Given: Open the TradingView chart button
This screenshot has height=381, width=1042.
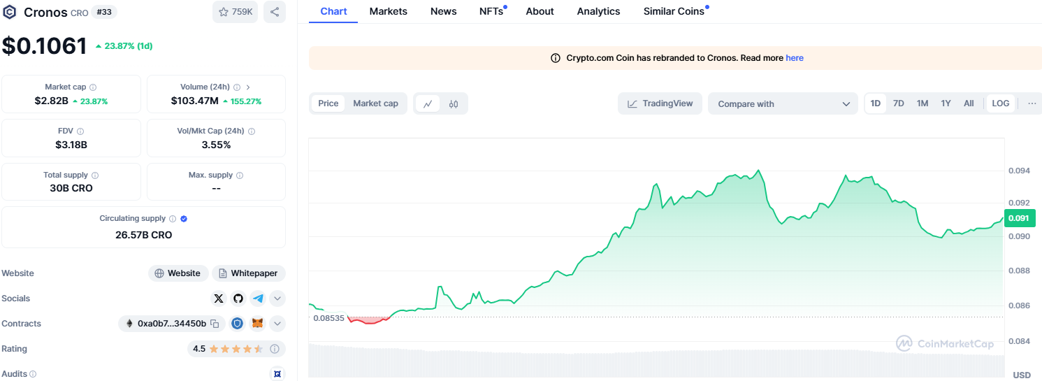Looking at the screenshot, I should tap(660, 103).
